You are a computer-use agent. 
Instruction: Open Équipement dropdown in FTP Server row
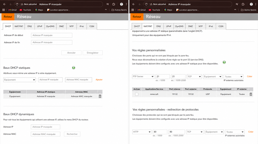213,77
